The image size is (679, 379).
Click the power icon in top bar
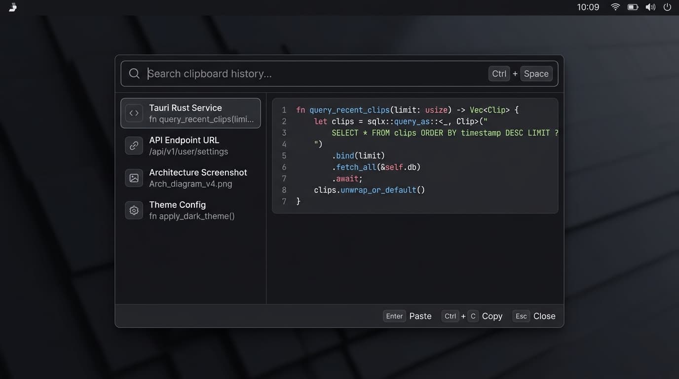point(667,7)
